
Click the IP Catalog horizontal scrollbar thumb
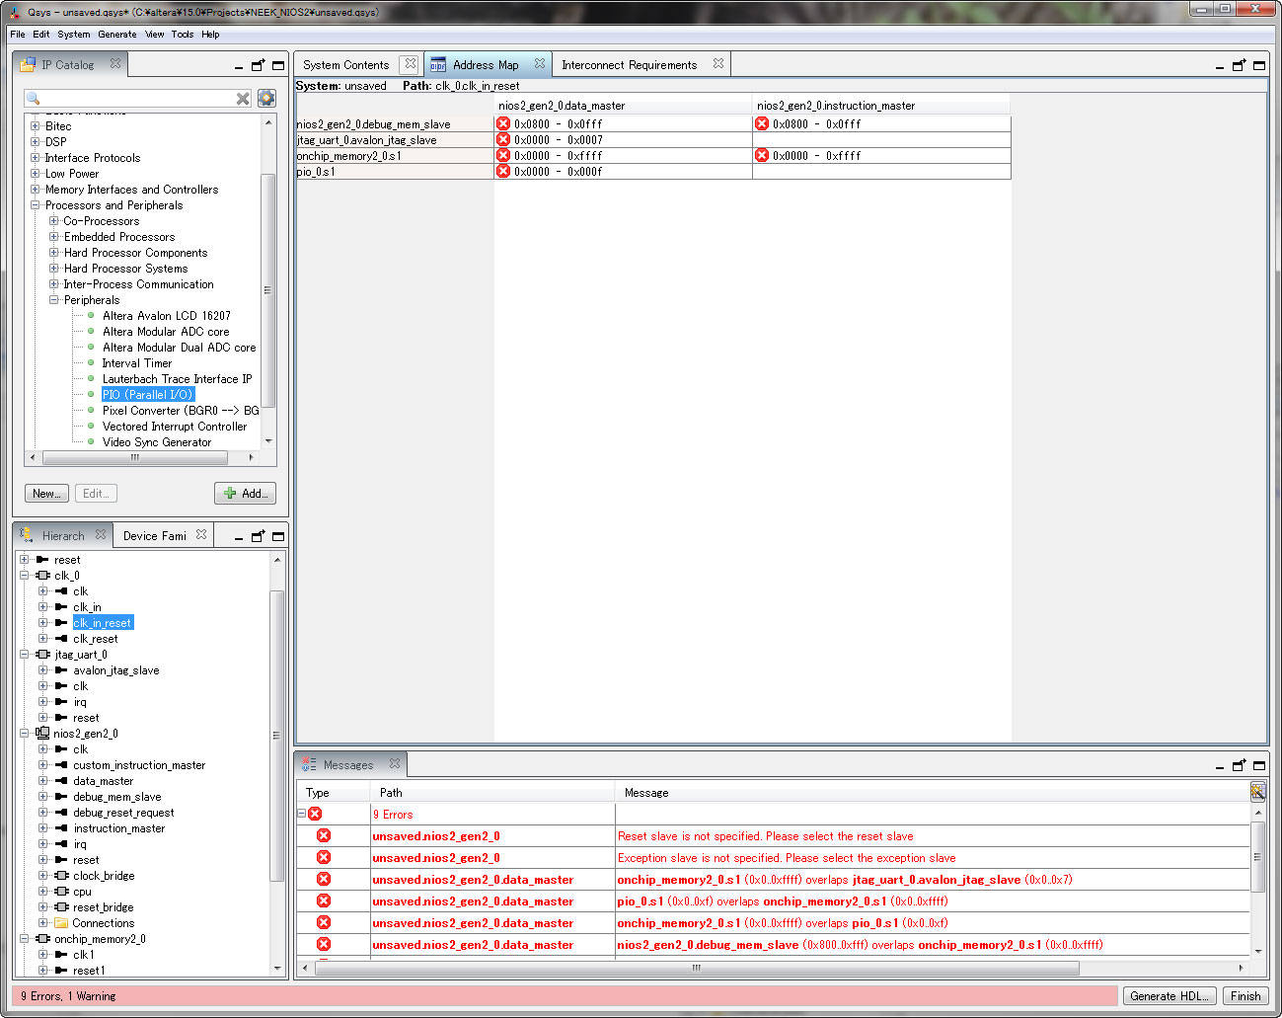[135, 458]
